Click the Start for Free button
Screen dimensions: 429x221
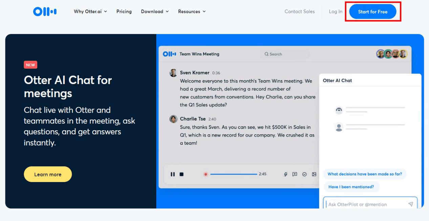pos(373,12)
